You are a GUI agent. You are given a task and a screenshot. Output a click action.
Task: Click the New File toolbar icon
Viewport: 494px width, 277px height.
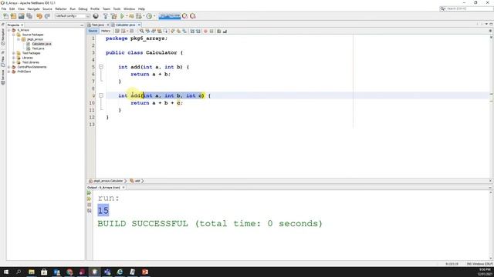(x=5, y=16)
